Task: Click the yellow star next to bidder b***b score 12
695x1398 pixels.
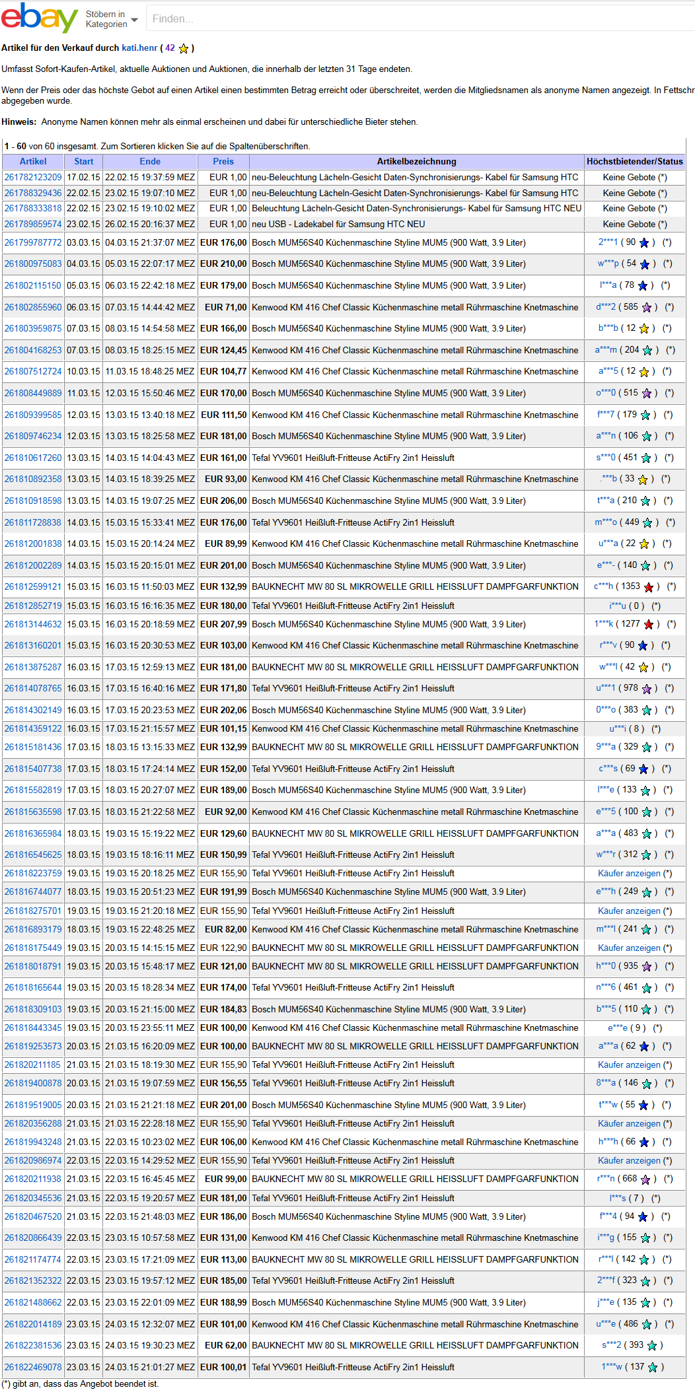Action: coord(644,329)
